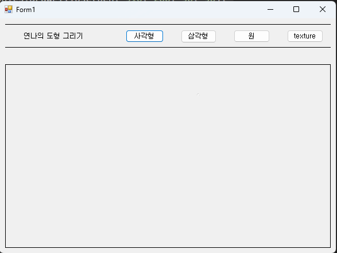
Task: Minimize the Form1 window
Action: coord(270,9)
